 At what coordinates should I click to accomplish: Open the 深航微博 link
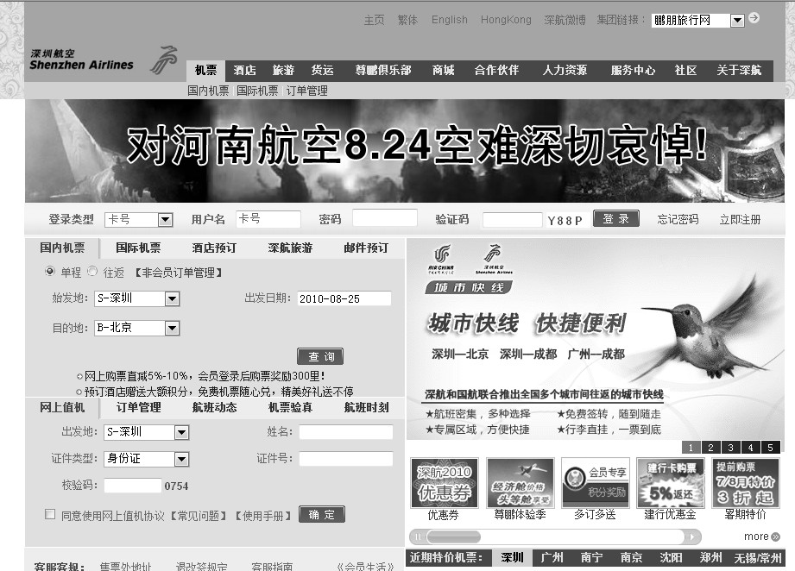tap(565, 20)
